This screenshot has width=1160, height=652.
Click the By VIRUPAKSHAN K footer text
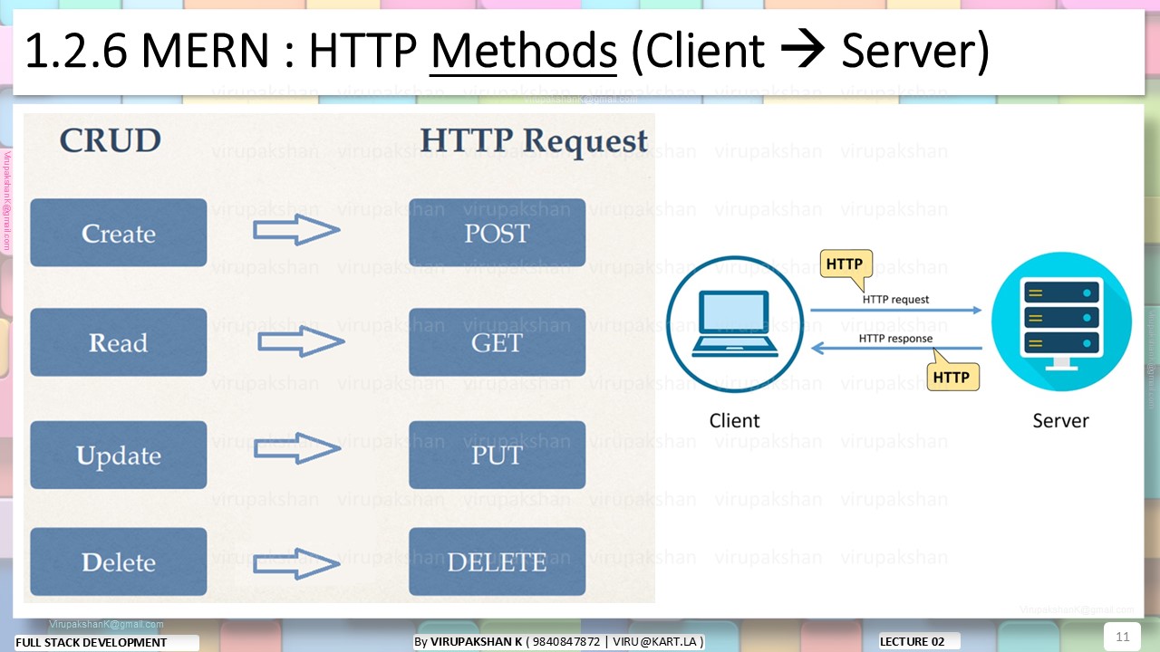tap(558, 641)
